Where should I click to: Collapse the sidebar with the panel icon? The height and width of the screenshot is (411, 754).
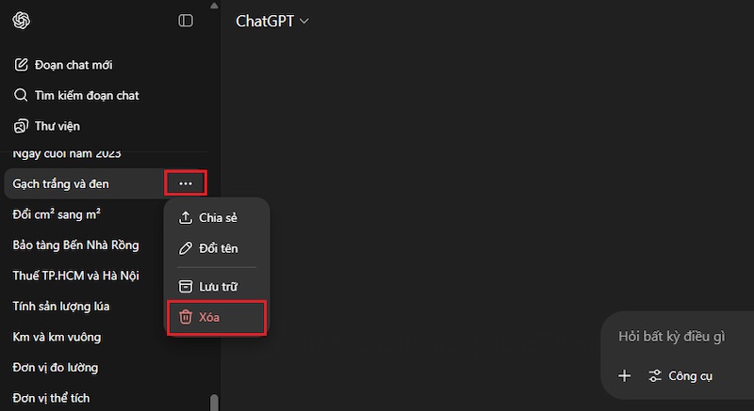tap(186, 20)
